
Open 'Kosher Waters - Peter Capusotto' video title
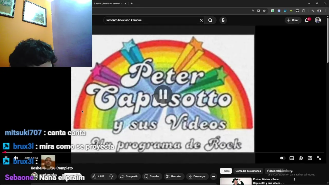269,181
